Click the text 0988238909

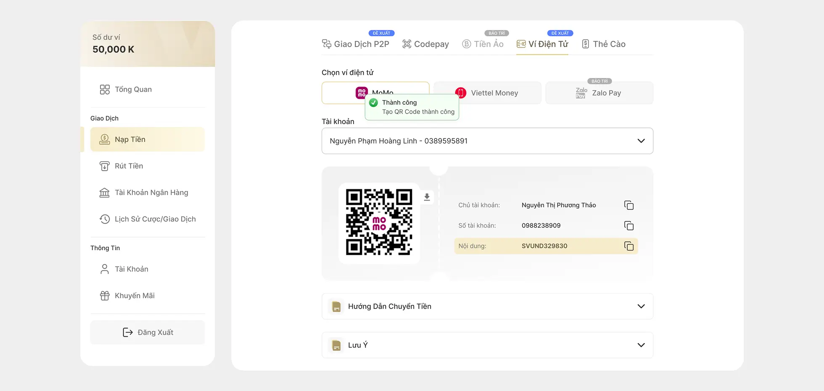click(x=541, y=226)
